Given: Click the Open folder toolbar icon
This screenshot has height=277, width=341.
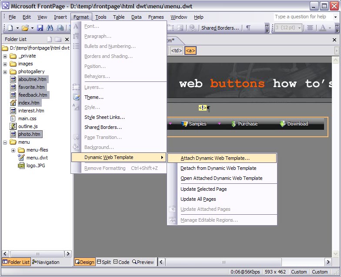Looking at the screenshot, I should 25,28.
